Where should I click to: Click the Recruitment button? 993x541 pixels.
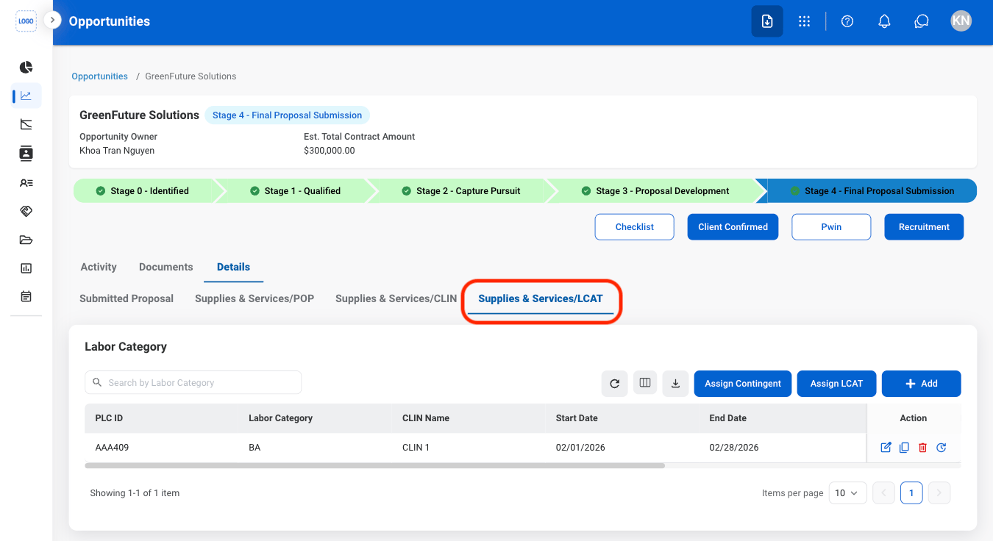click(x=924, y=227)
